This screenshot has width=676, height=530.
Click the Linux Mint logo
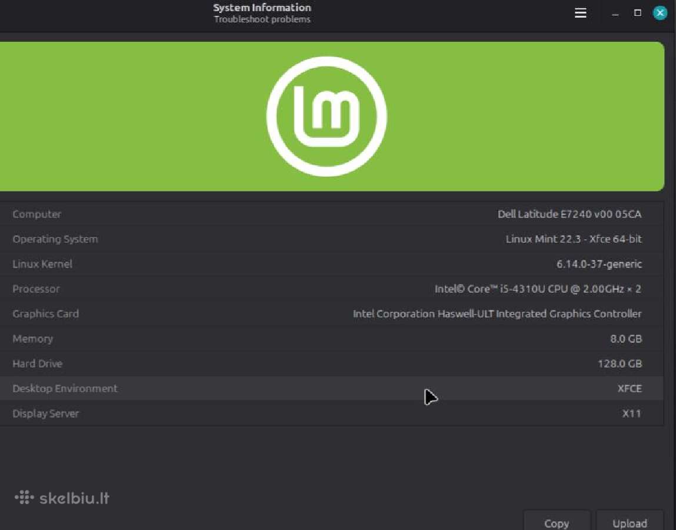pos(327,117)
